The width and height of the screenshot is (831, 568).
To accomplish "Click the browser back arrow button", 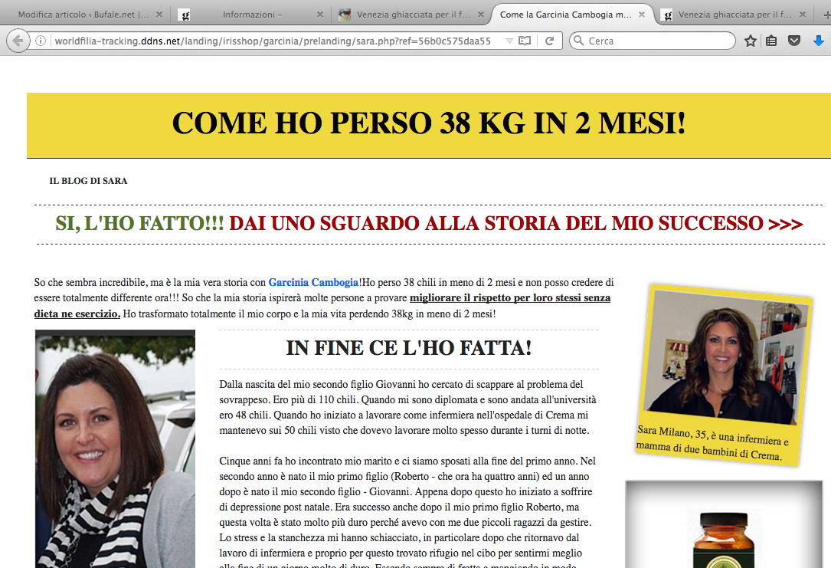I will click(17, 41).
